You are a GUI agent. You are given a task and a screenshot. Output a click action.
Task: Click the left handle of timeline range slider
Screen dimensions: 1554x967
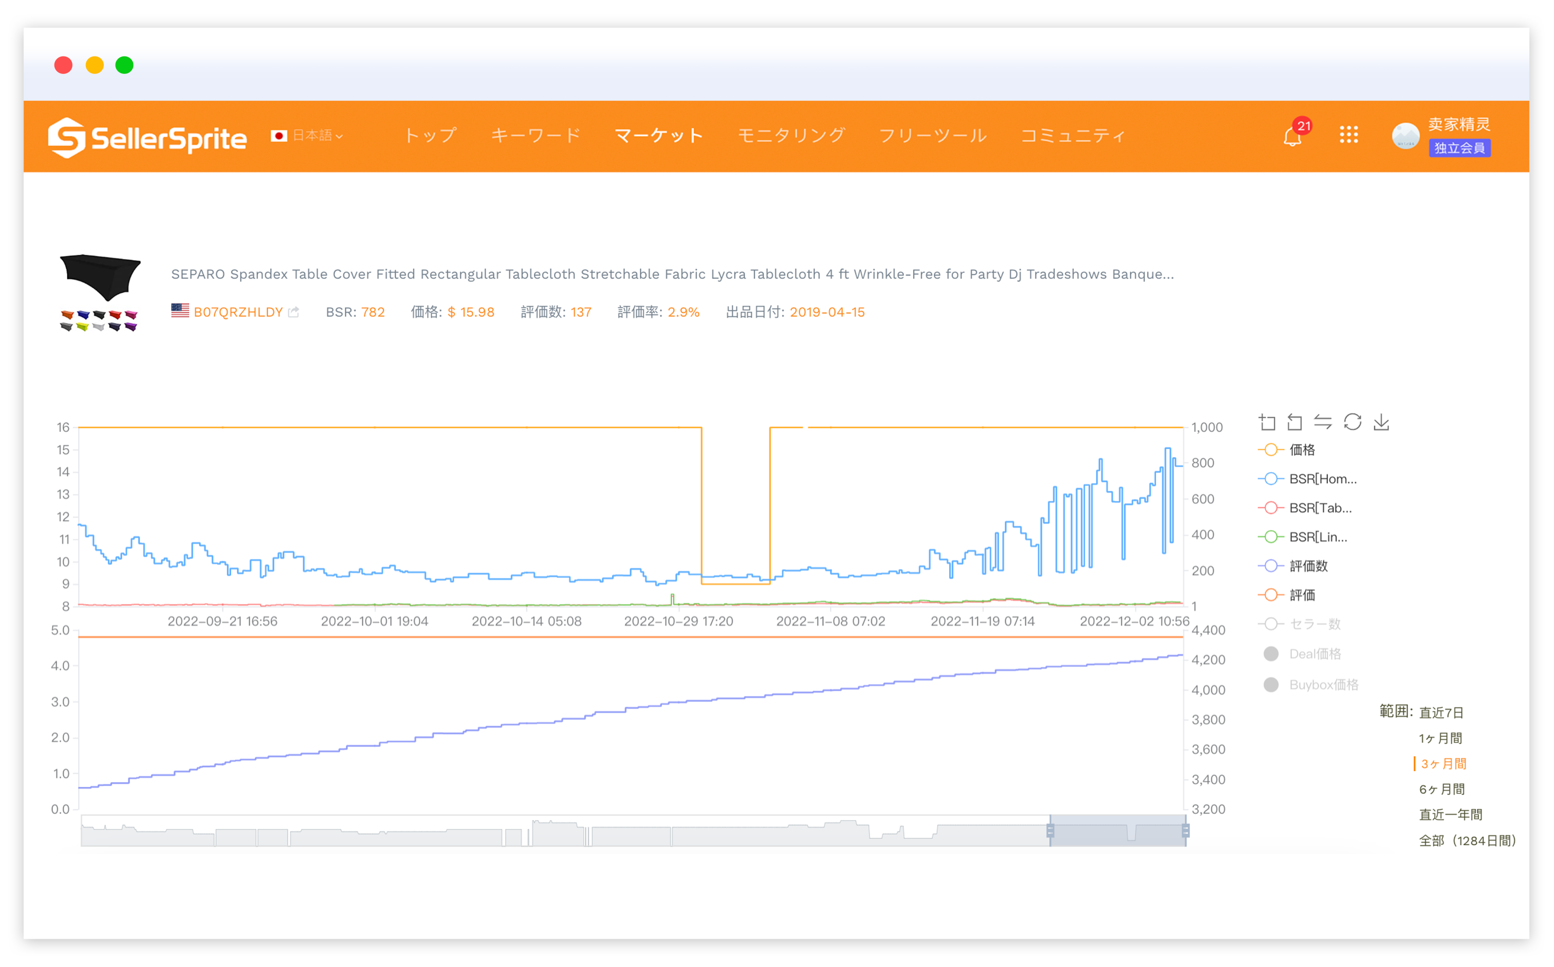[1050, 831]
